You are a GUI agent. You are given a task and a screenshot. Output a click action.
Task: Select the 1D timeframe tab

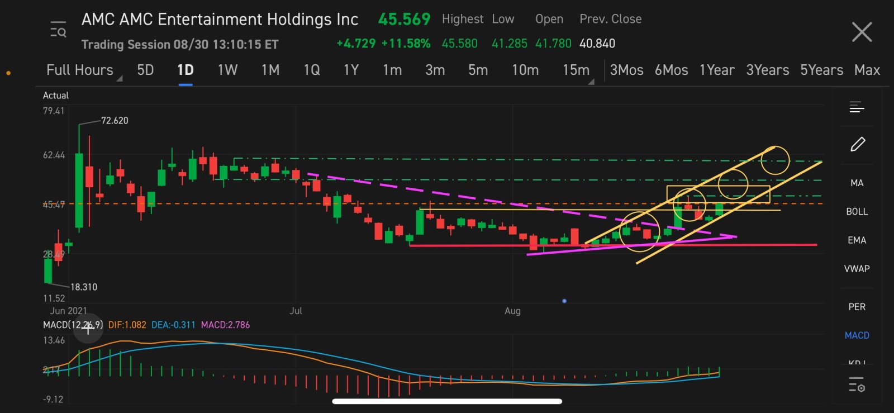(186, 70)
